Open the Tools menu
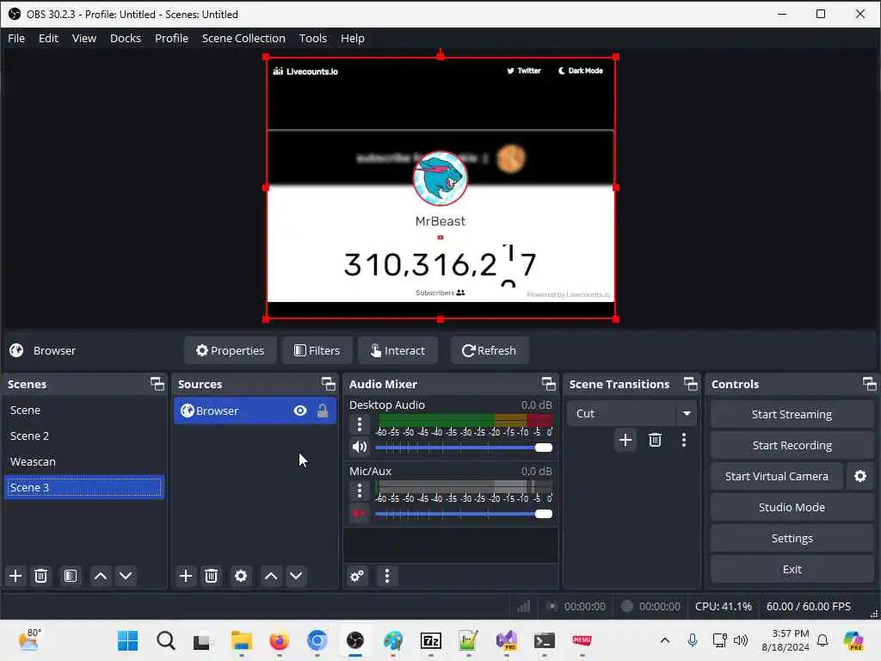This screenshot has width=881, height=661. coord(313,38)
